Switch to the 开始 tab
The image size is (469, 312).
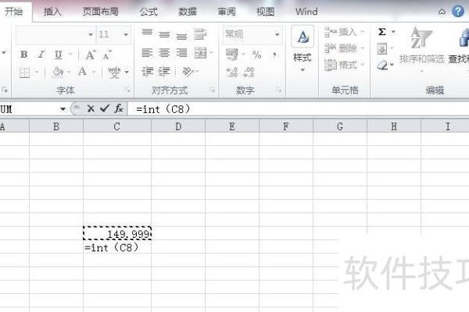click(x=14, y=12)
